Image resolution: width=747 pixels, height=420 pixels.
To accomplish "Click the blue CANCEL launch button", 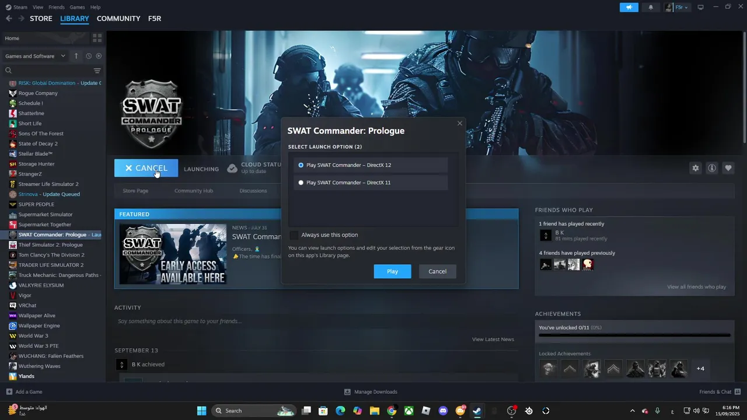I will pyautogui.click(x=146, y=168).
